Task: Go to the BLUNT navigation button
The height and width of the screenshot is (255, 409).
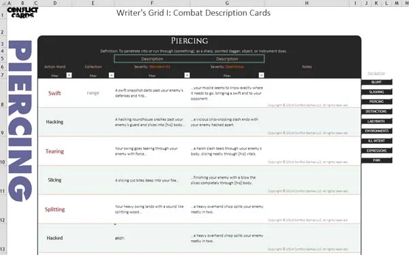Action: click(377, 82)
